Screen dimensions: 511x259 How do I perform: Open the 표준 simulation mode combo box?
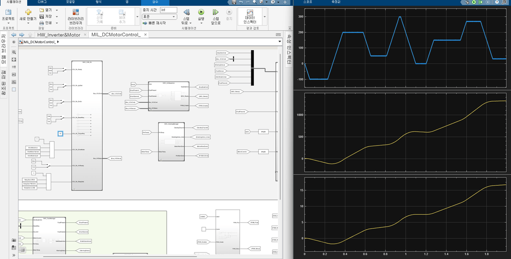point(159,17)
